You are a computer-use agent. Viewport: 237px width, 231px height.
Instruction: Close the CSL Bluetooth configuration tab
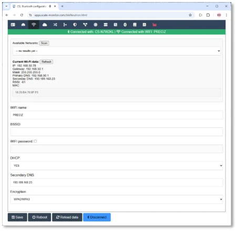[55, 6]
